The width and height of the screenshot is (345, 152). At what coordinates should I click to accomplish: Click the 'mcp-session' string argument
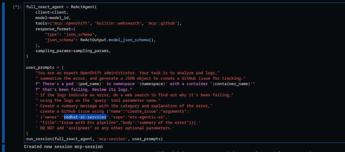112,139
